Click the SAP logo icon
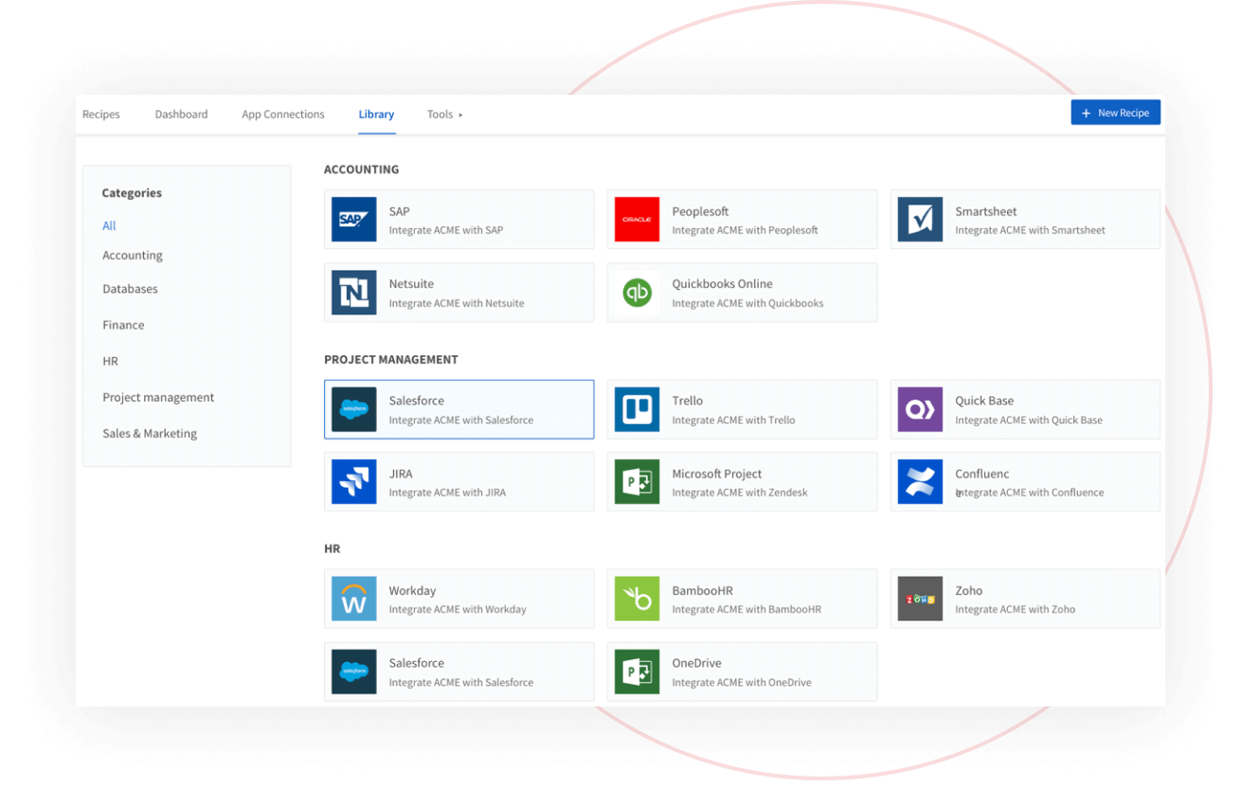Screen dimensions: 1241x786 (354, 220)
